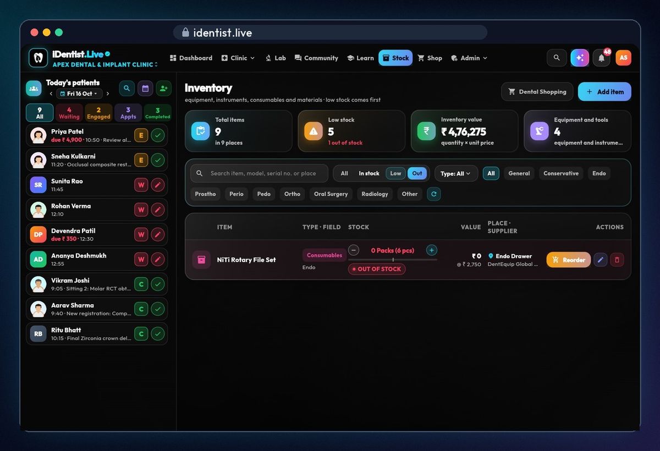
Task: Delete NiTi Rotary File Set with trash icon
Action: tap(617, 260)
